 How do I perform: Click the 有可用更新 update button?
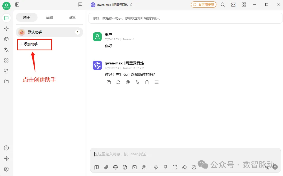[x=203, y=5]
